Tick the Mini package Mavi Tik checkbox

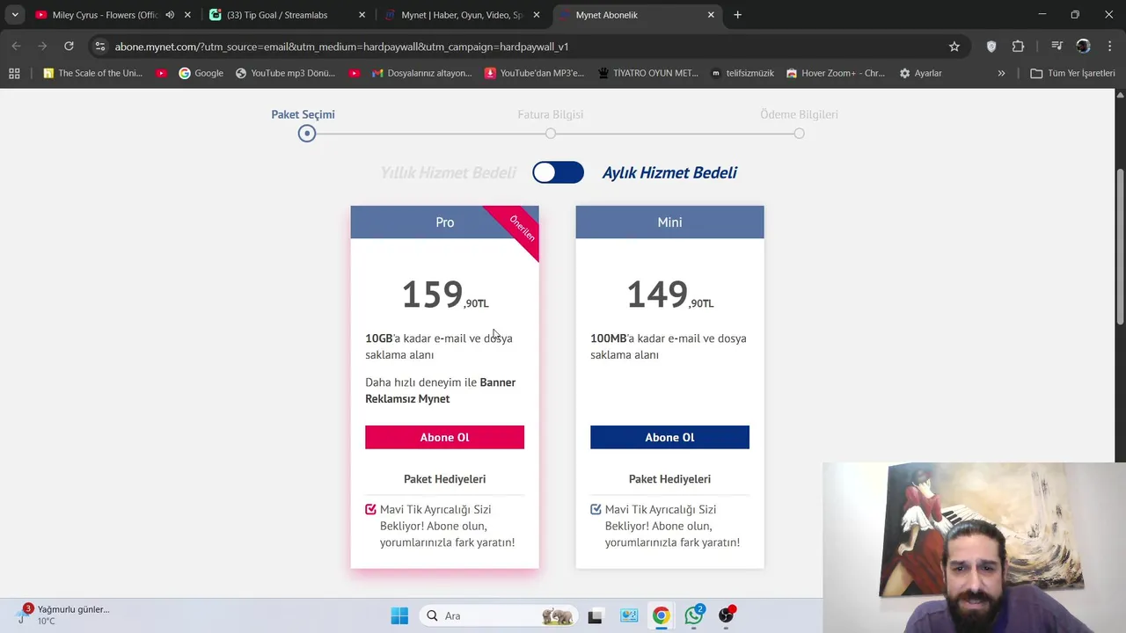click(x=596, y=509)
